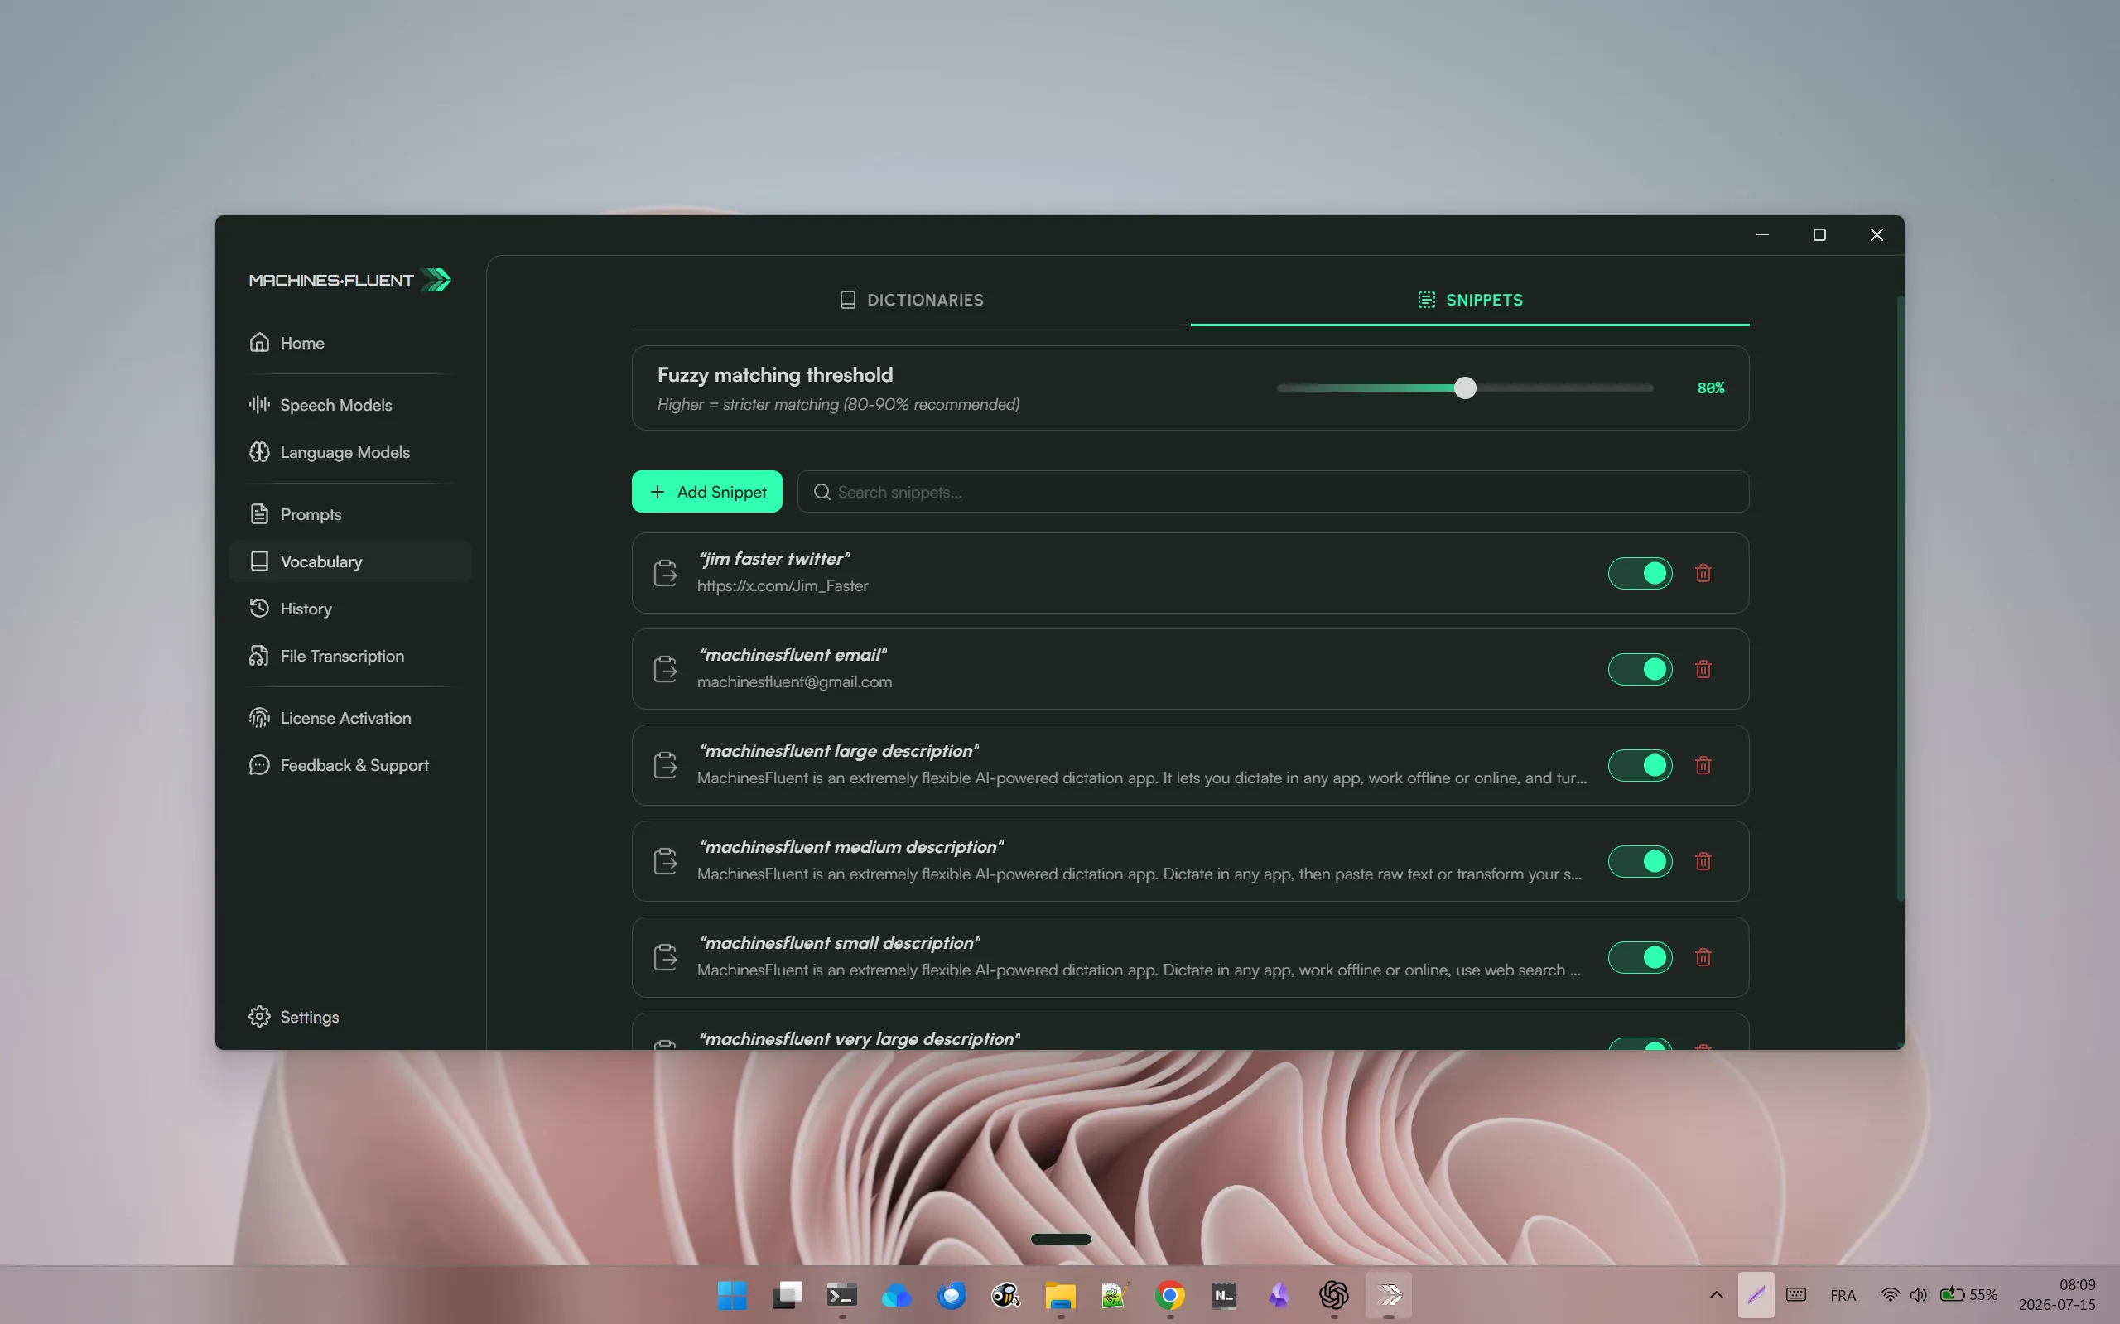Open Settings at the sidebar bottom
This screenshot has width=2120, height=1324.
click(x=350, y=1017)
